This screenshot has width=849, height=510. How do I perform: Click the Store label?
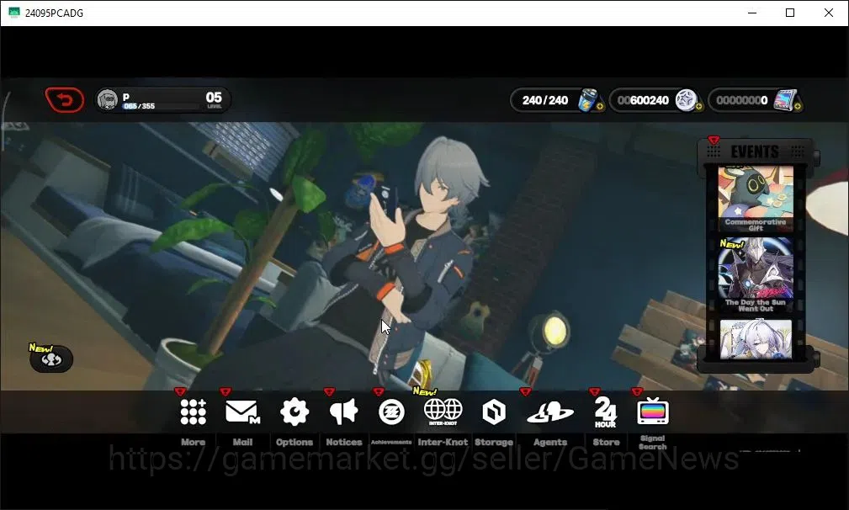(x=606, y=443)
